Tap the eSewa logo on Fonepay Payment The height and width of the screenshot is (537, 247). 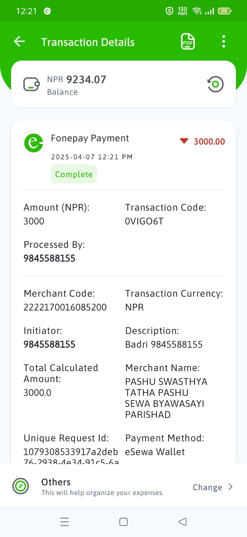[x=34, y=143]
